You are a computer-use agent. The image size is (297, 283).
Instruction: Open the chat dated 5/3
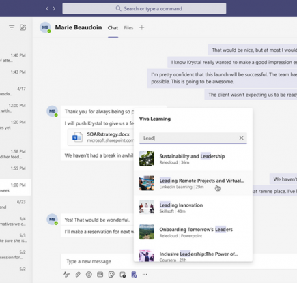[16, 238]
